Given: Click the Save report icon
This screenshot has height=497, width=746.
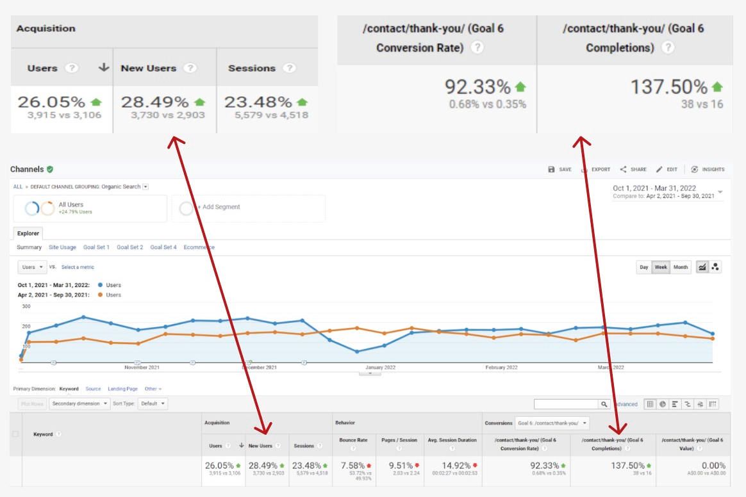Looking at the screenshot, I should coord(551,170).
